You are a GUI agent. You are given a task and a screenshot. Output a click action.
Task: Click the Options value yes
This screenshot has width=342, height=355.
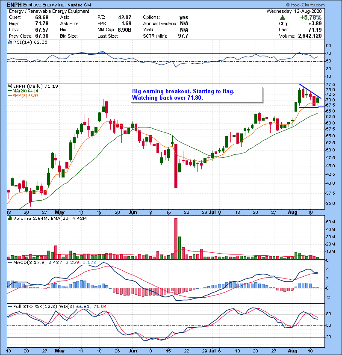point(183,18)
